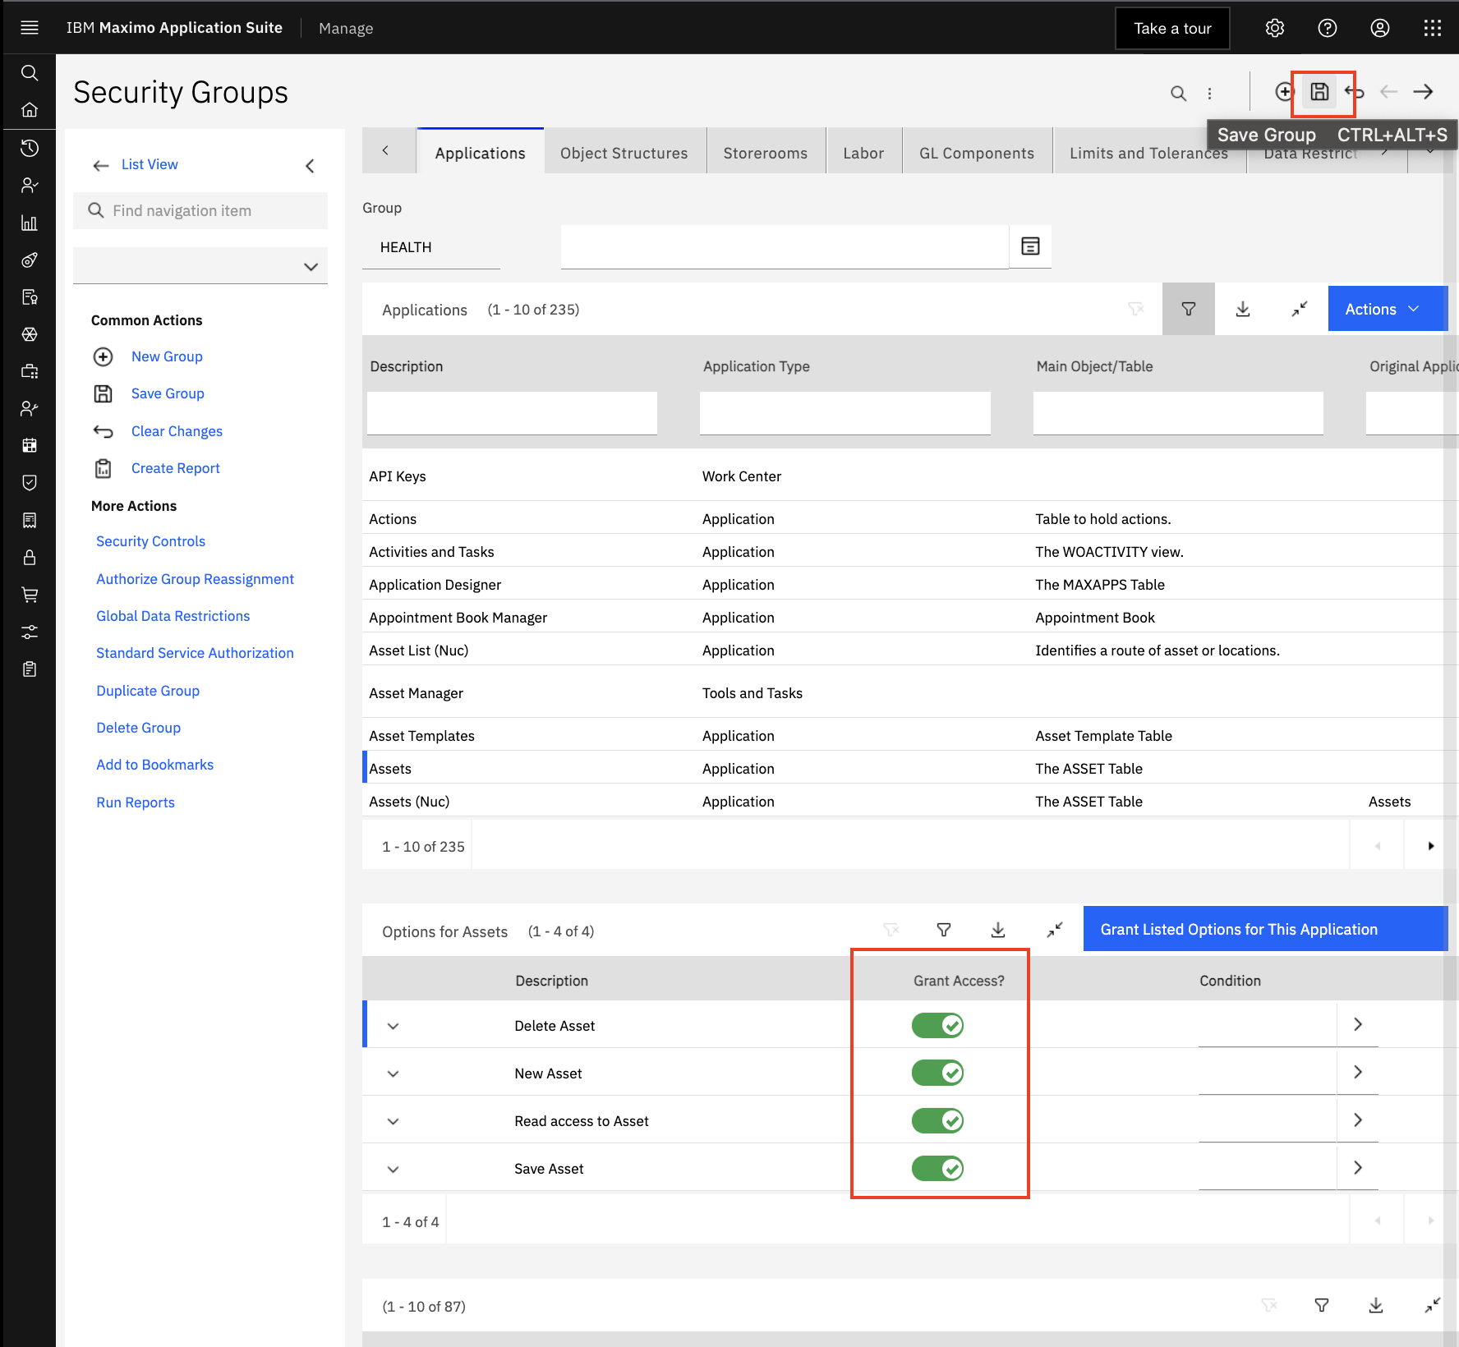Open the calendar icon in the left rail

tap(30, 445)
